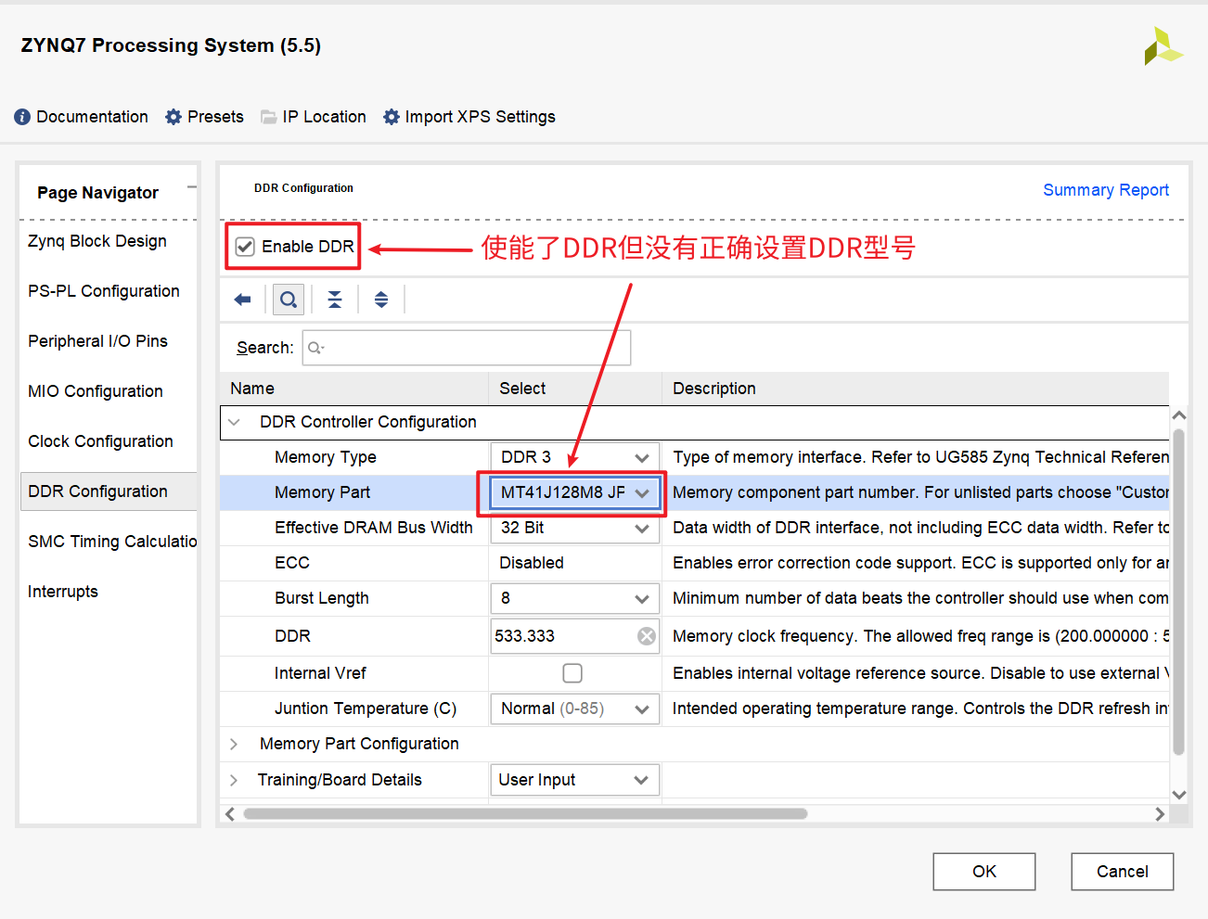Viewport: 1208px width, 919px height.
Task: Click the Xilinx logo in the corner
Action: pos(1163,45)
